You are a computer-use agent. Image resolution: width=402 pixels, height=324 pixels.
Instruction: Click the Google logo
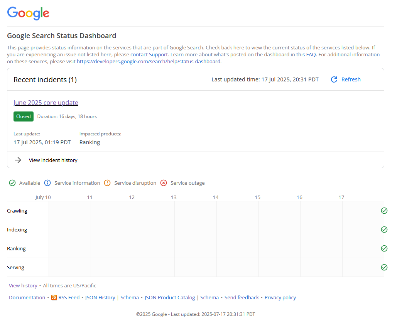[x=28, y=13]
